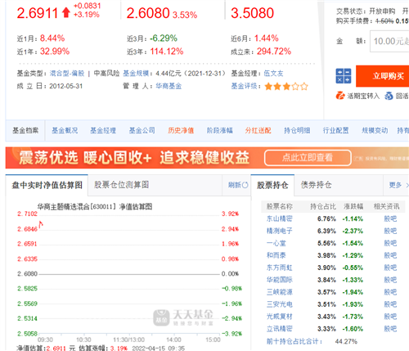Open 东山精密 stock link
The image size is (409, 351).
(x=279, y=218)
